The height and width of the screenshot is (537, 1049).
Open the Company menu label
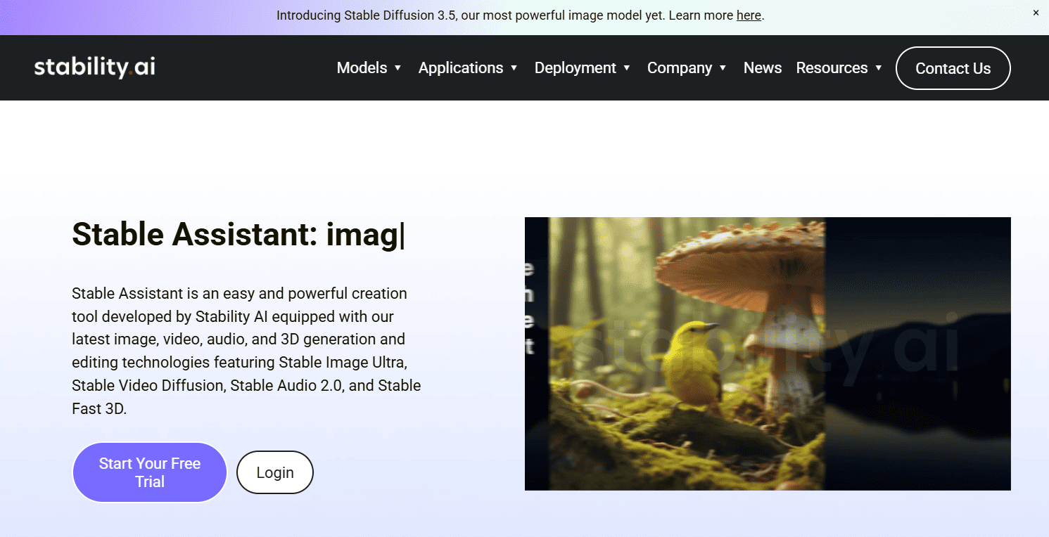click(679, 68)
